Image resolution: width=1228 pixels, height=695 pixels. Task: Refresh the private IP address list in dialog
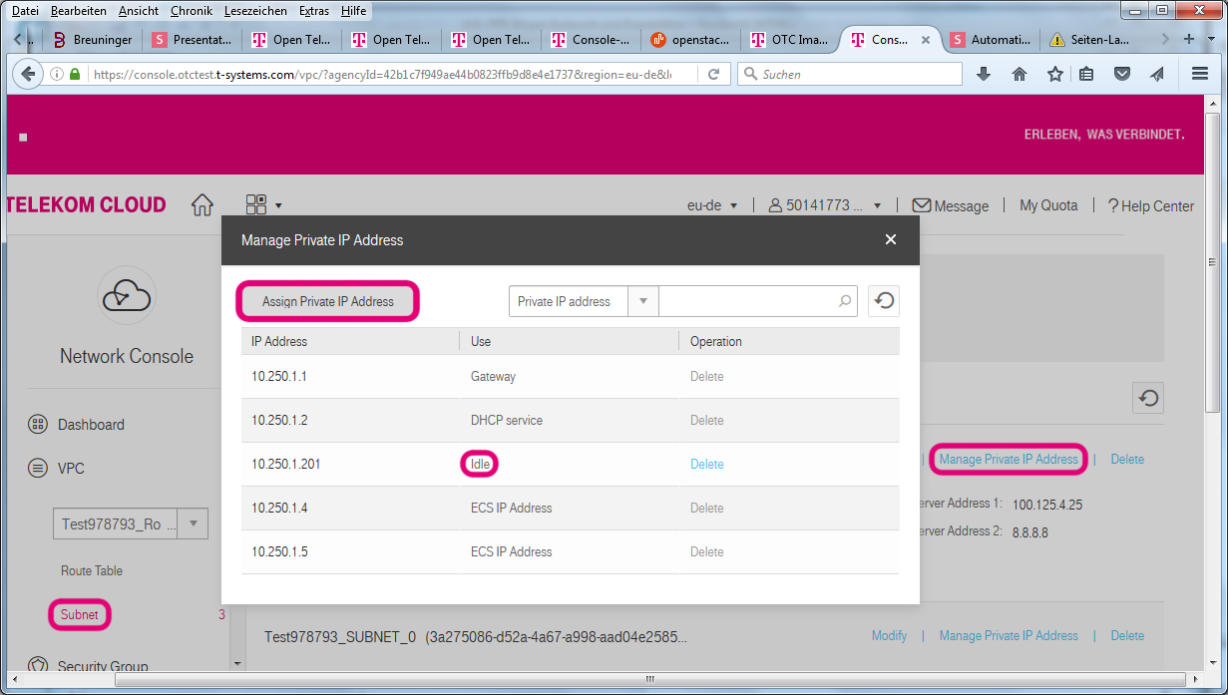click(883, 301)
